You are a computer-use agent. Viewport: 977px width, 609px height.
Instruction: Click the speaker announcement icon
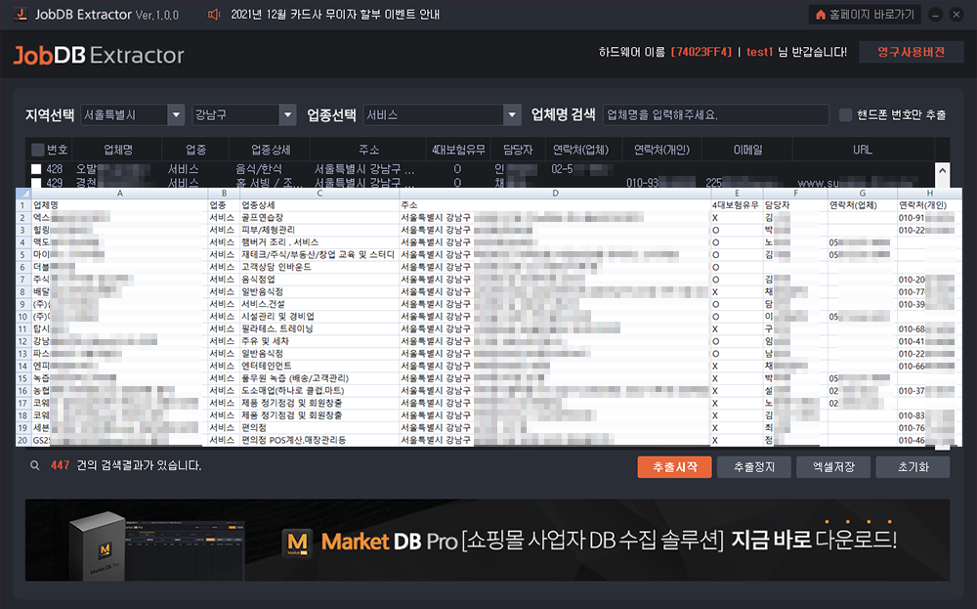(x=214, y=15)
